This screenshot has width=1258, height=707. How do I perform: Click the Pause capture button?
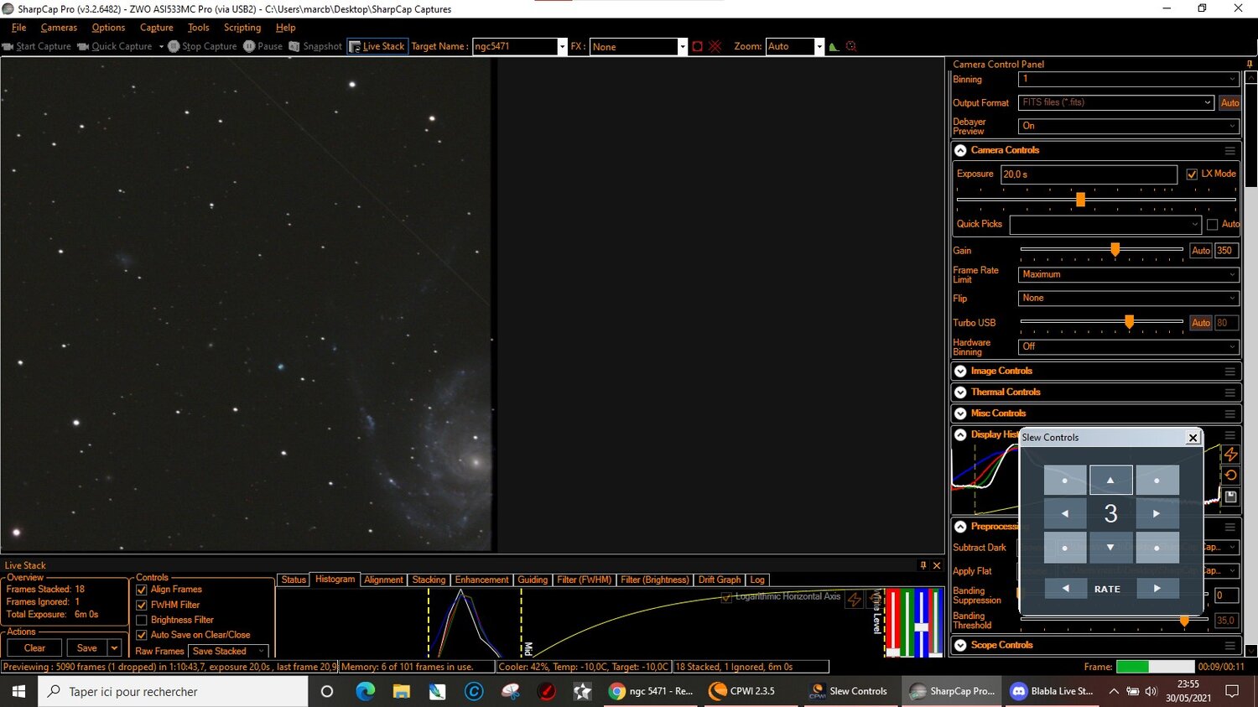click(x=263, y=46)
